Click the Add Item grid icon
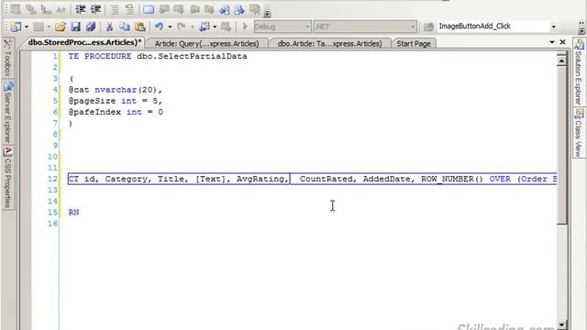This screenshot has width=587, height=330. click(39, 27)
